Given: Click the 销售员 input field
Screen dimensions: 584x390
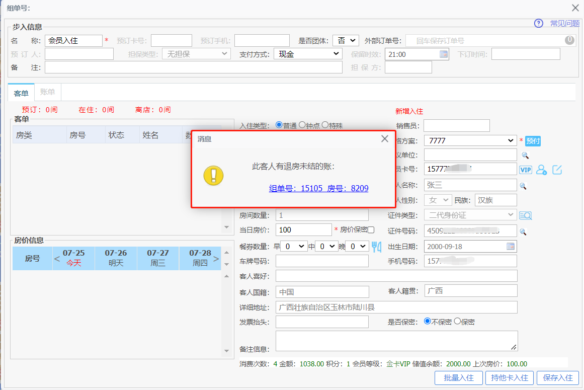Looking at the screenshot, I should [457, 125].
